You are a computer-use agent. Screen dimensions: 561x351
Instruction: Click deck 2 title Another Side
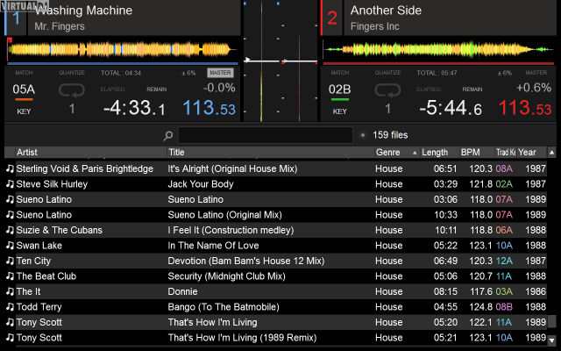pyautogui.click(x=386, y=11)
